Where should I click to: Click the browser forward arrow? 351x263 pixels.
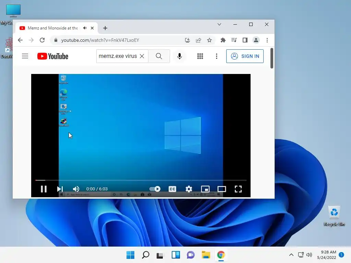[x=31, y=40]
